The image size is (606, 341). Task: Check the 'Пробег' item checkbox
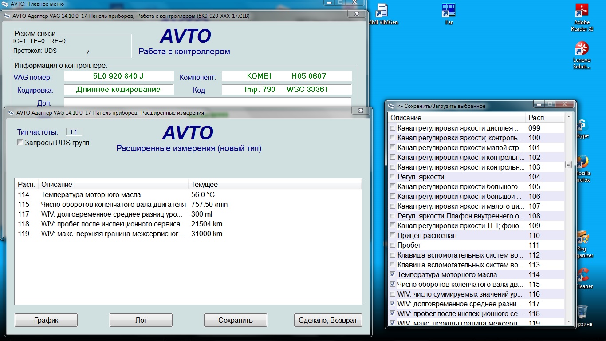(x=393, y=246)
